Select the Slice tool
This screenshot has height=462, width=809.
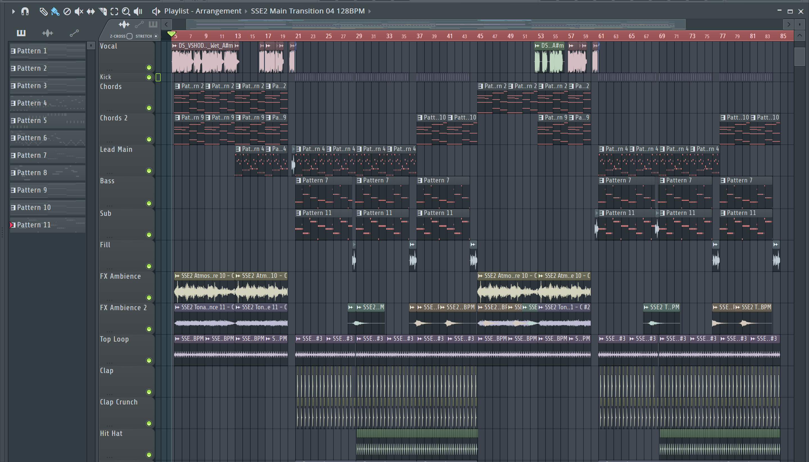click(103, 12)
